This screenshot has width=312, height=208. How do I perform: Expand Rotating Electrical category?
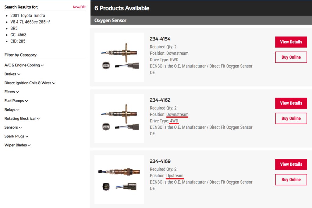click(22, 118)
